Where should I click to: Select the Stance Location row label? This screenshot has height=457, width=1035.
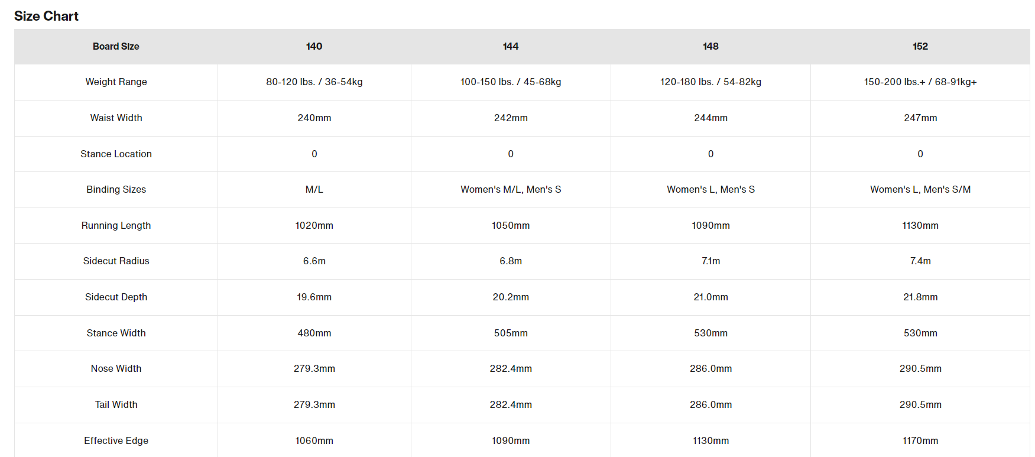[116, 154]
